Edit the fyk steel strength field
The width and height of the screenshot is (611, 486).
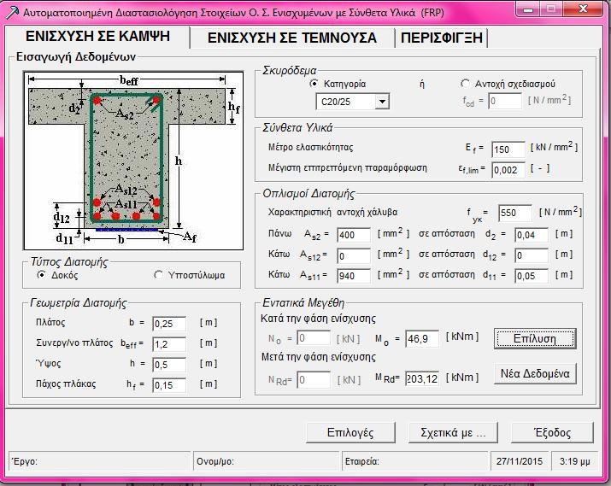pyautogui.click(x=514, y=213)
